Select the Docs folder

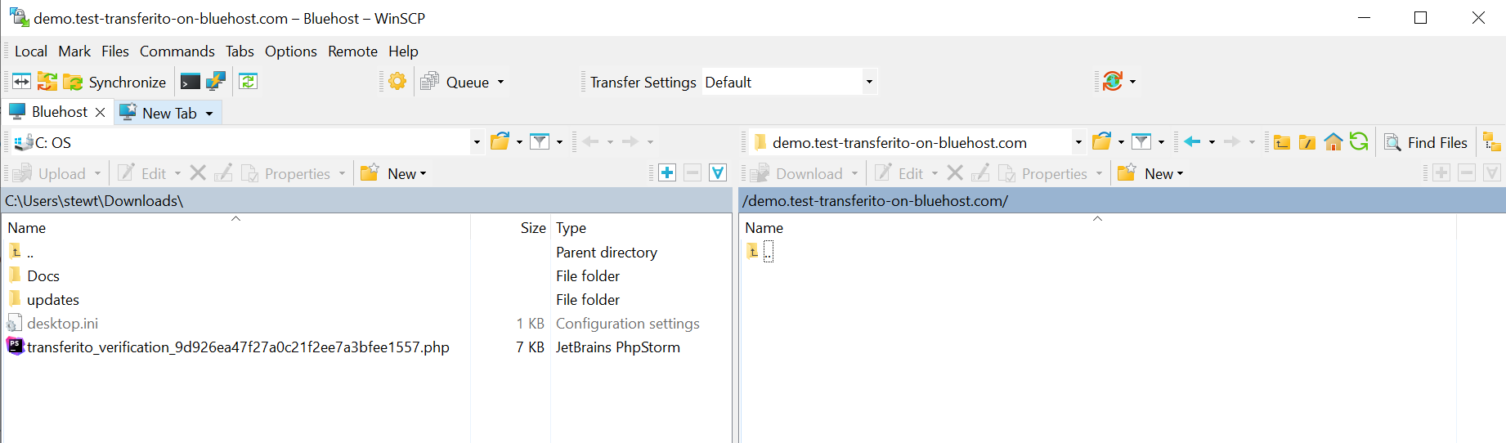coord(366,275)
